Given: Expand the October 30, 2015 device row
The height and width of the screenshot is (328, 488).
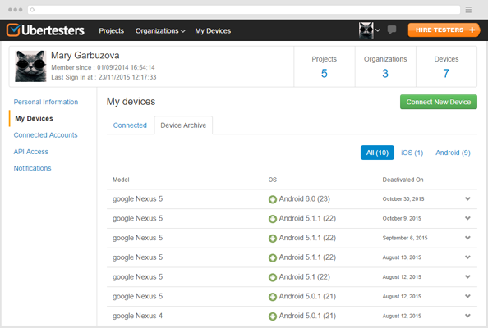Looking at the screenshot, I should coord(467,198).
